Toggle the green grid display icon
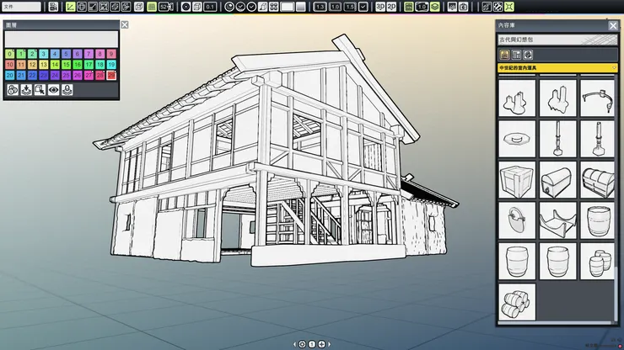The image size is (624, 350). click(x=153, y=7)
